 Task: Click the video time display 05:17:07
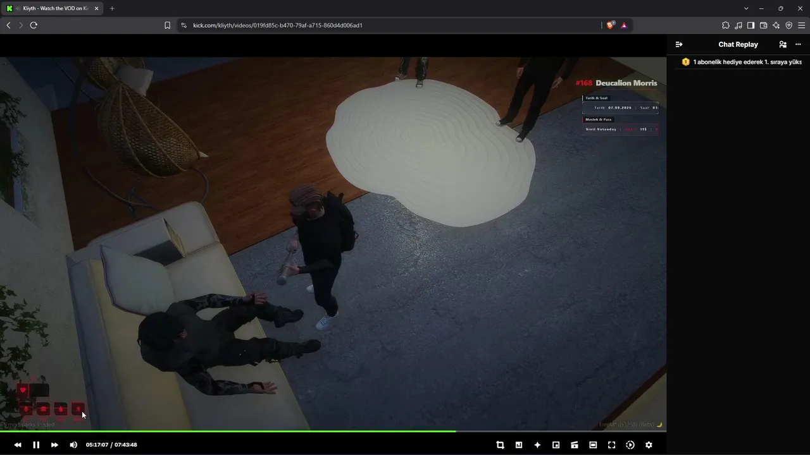pos(97,445)
